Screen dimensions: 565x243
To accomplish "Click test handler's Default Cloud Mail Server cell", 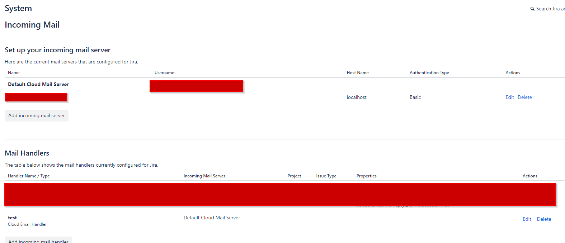I will point(212,218).
